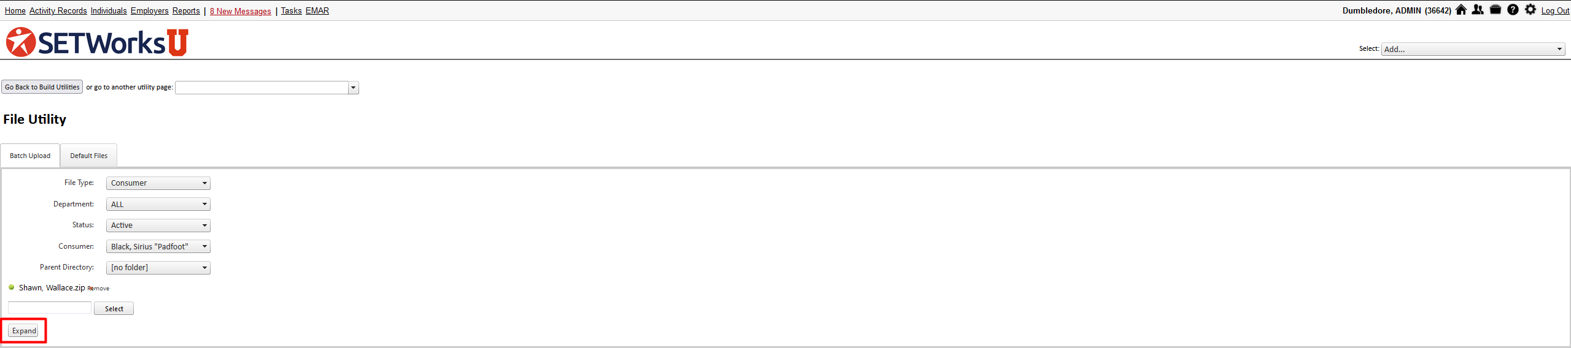The height and width of the screenshot is (348, 1571).
Task: Switch to the Default Files tab
Action: pyautogui.click(x=89, y=156)
